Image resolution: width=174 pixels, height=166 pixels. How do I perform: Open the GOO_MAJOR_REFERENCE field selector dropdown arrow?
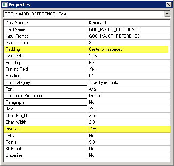pyautogui.click(x=167, y=14)
